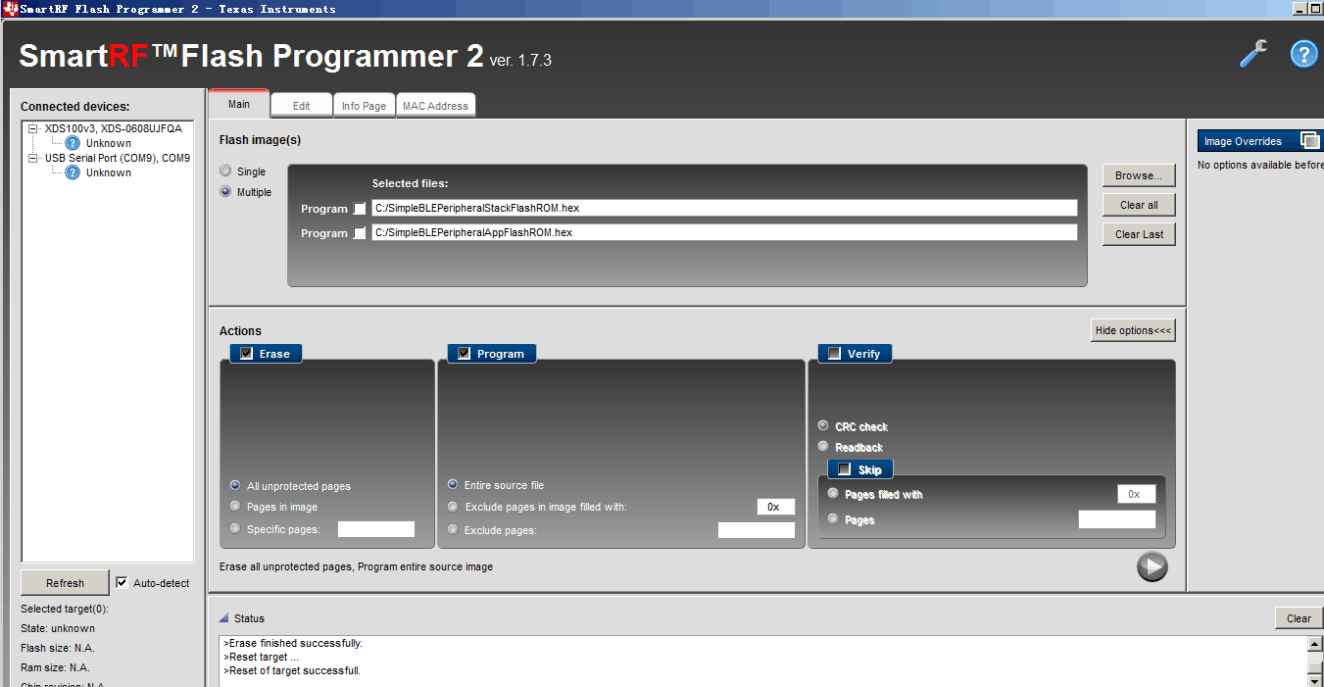Click the Browse... button

click(1139, 175)
